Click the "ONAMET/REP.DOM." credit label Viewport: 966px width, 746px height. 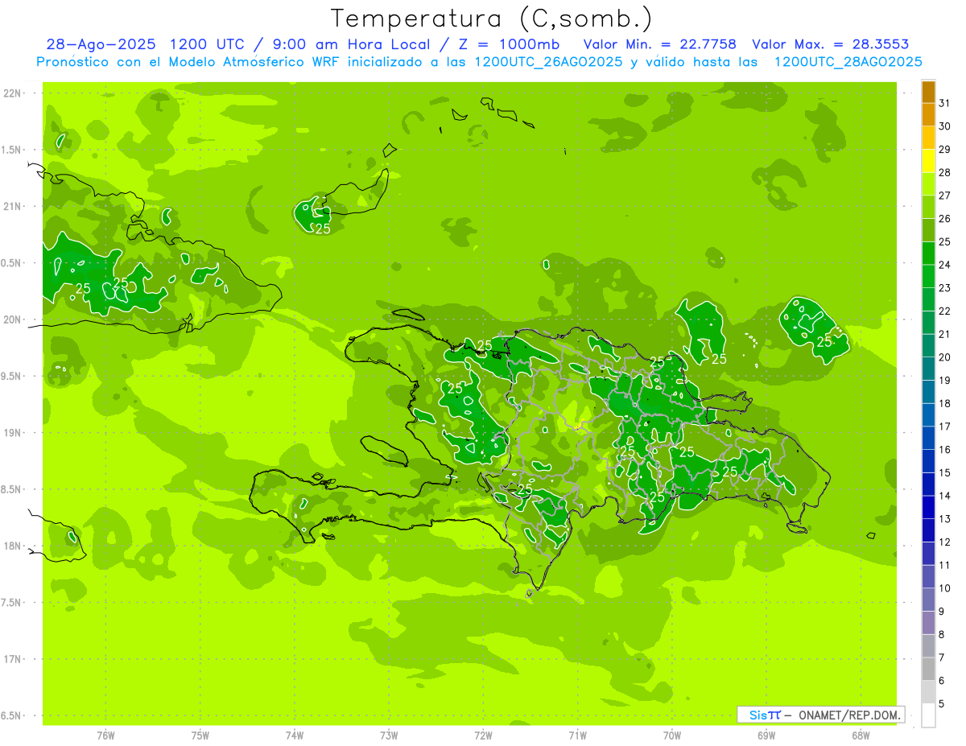click(848, 715)
